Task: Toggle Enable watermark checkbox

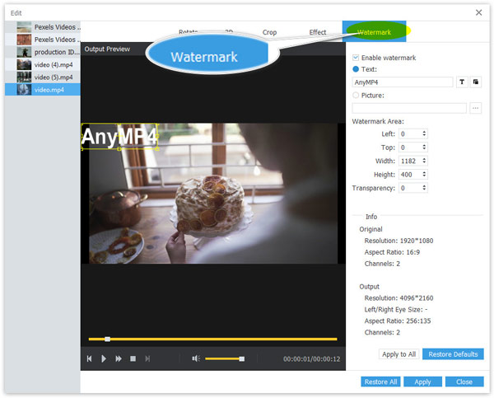Action: 356,58
